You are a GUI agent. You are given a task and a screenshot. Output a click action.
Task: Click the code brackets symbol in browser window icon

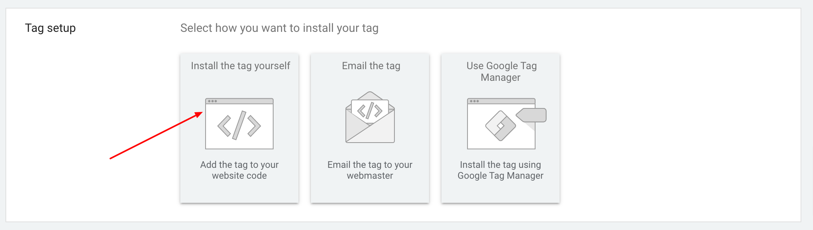pyautogui.click(x=239, y=125)
